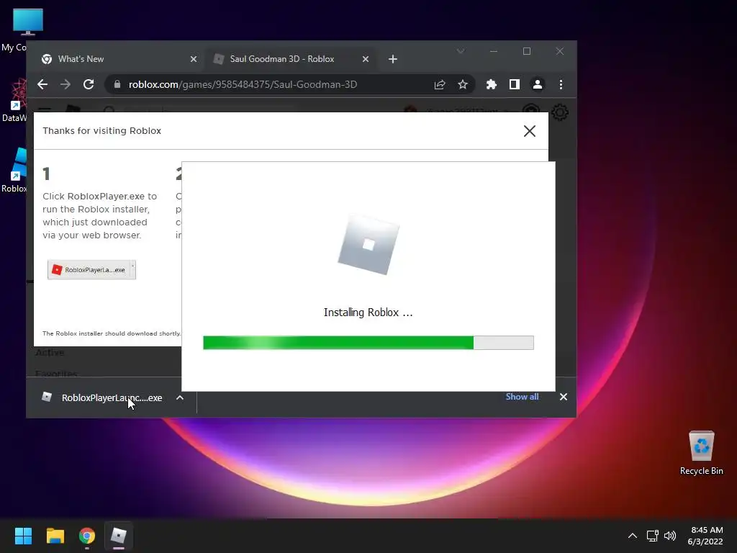Viewport: 737px width, 553px height.
Task: Close the What's New tab
Action: tap(193, 59)
